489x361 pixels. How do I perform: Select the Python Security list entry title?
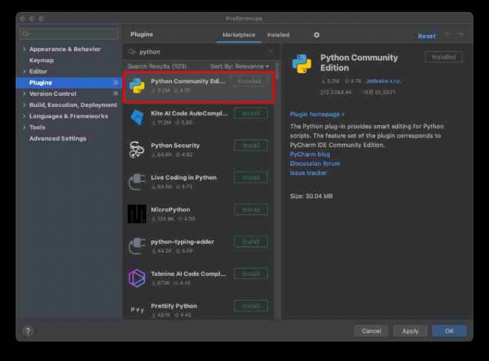[175, 145]
